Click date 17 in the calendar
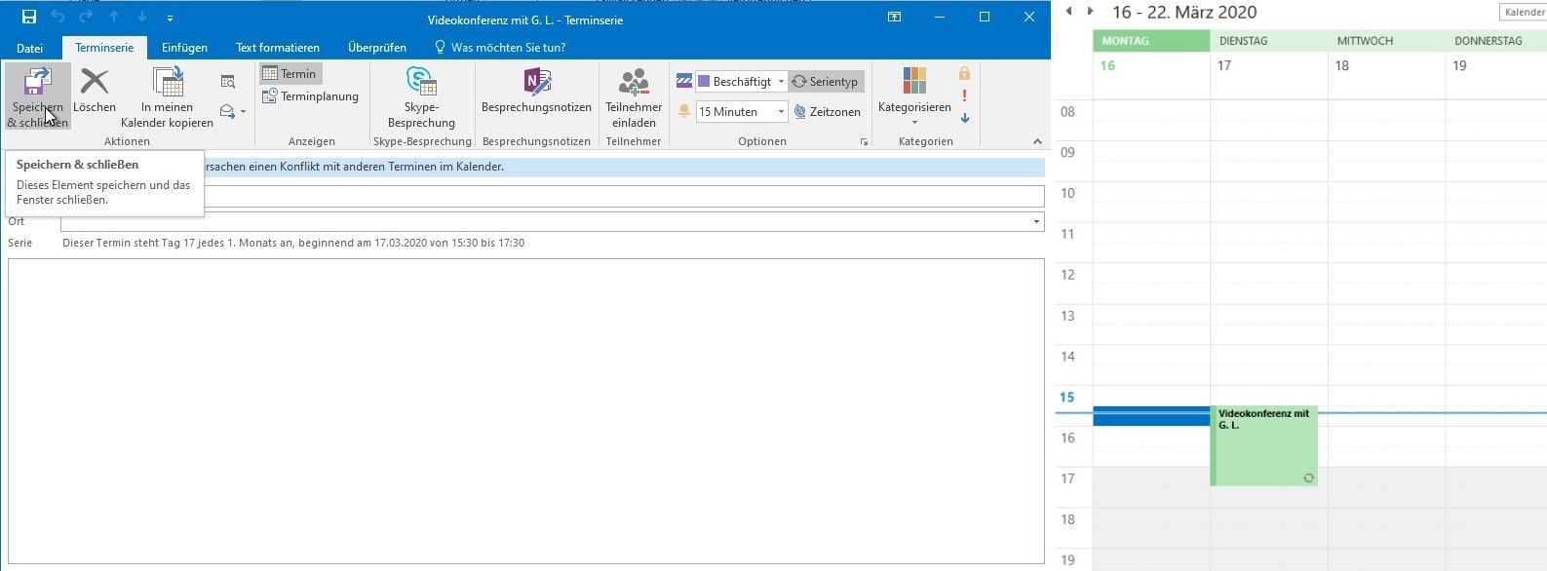Screen dimensions: 1547x571 [x=1224, y=65]
